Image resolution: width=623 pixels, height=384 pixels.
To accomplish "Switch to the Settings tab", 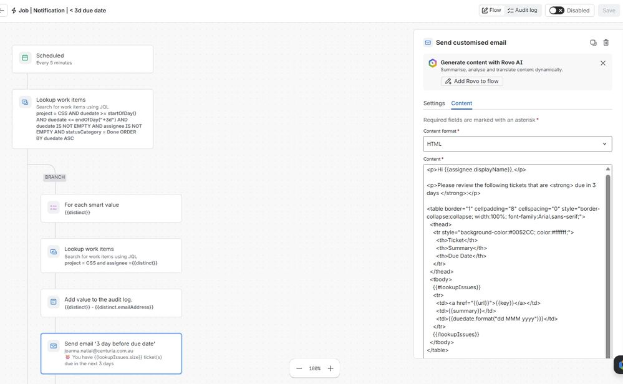I will pos(434,103).
